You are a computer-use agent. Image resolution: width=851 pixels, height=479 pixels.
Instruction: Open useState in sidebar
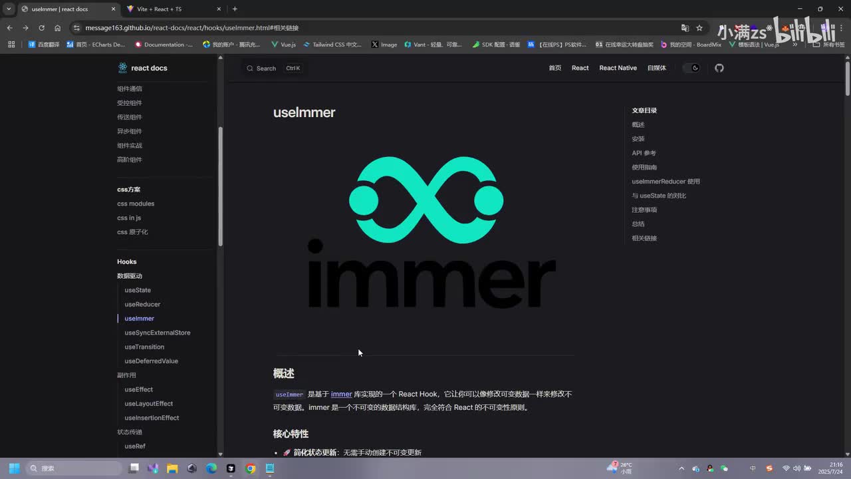(138, 290)
